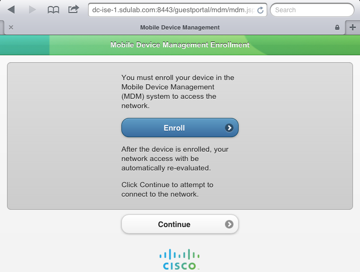Reload the page with refresh icon
The image size is (360, 272).
(x=260, y=10)
